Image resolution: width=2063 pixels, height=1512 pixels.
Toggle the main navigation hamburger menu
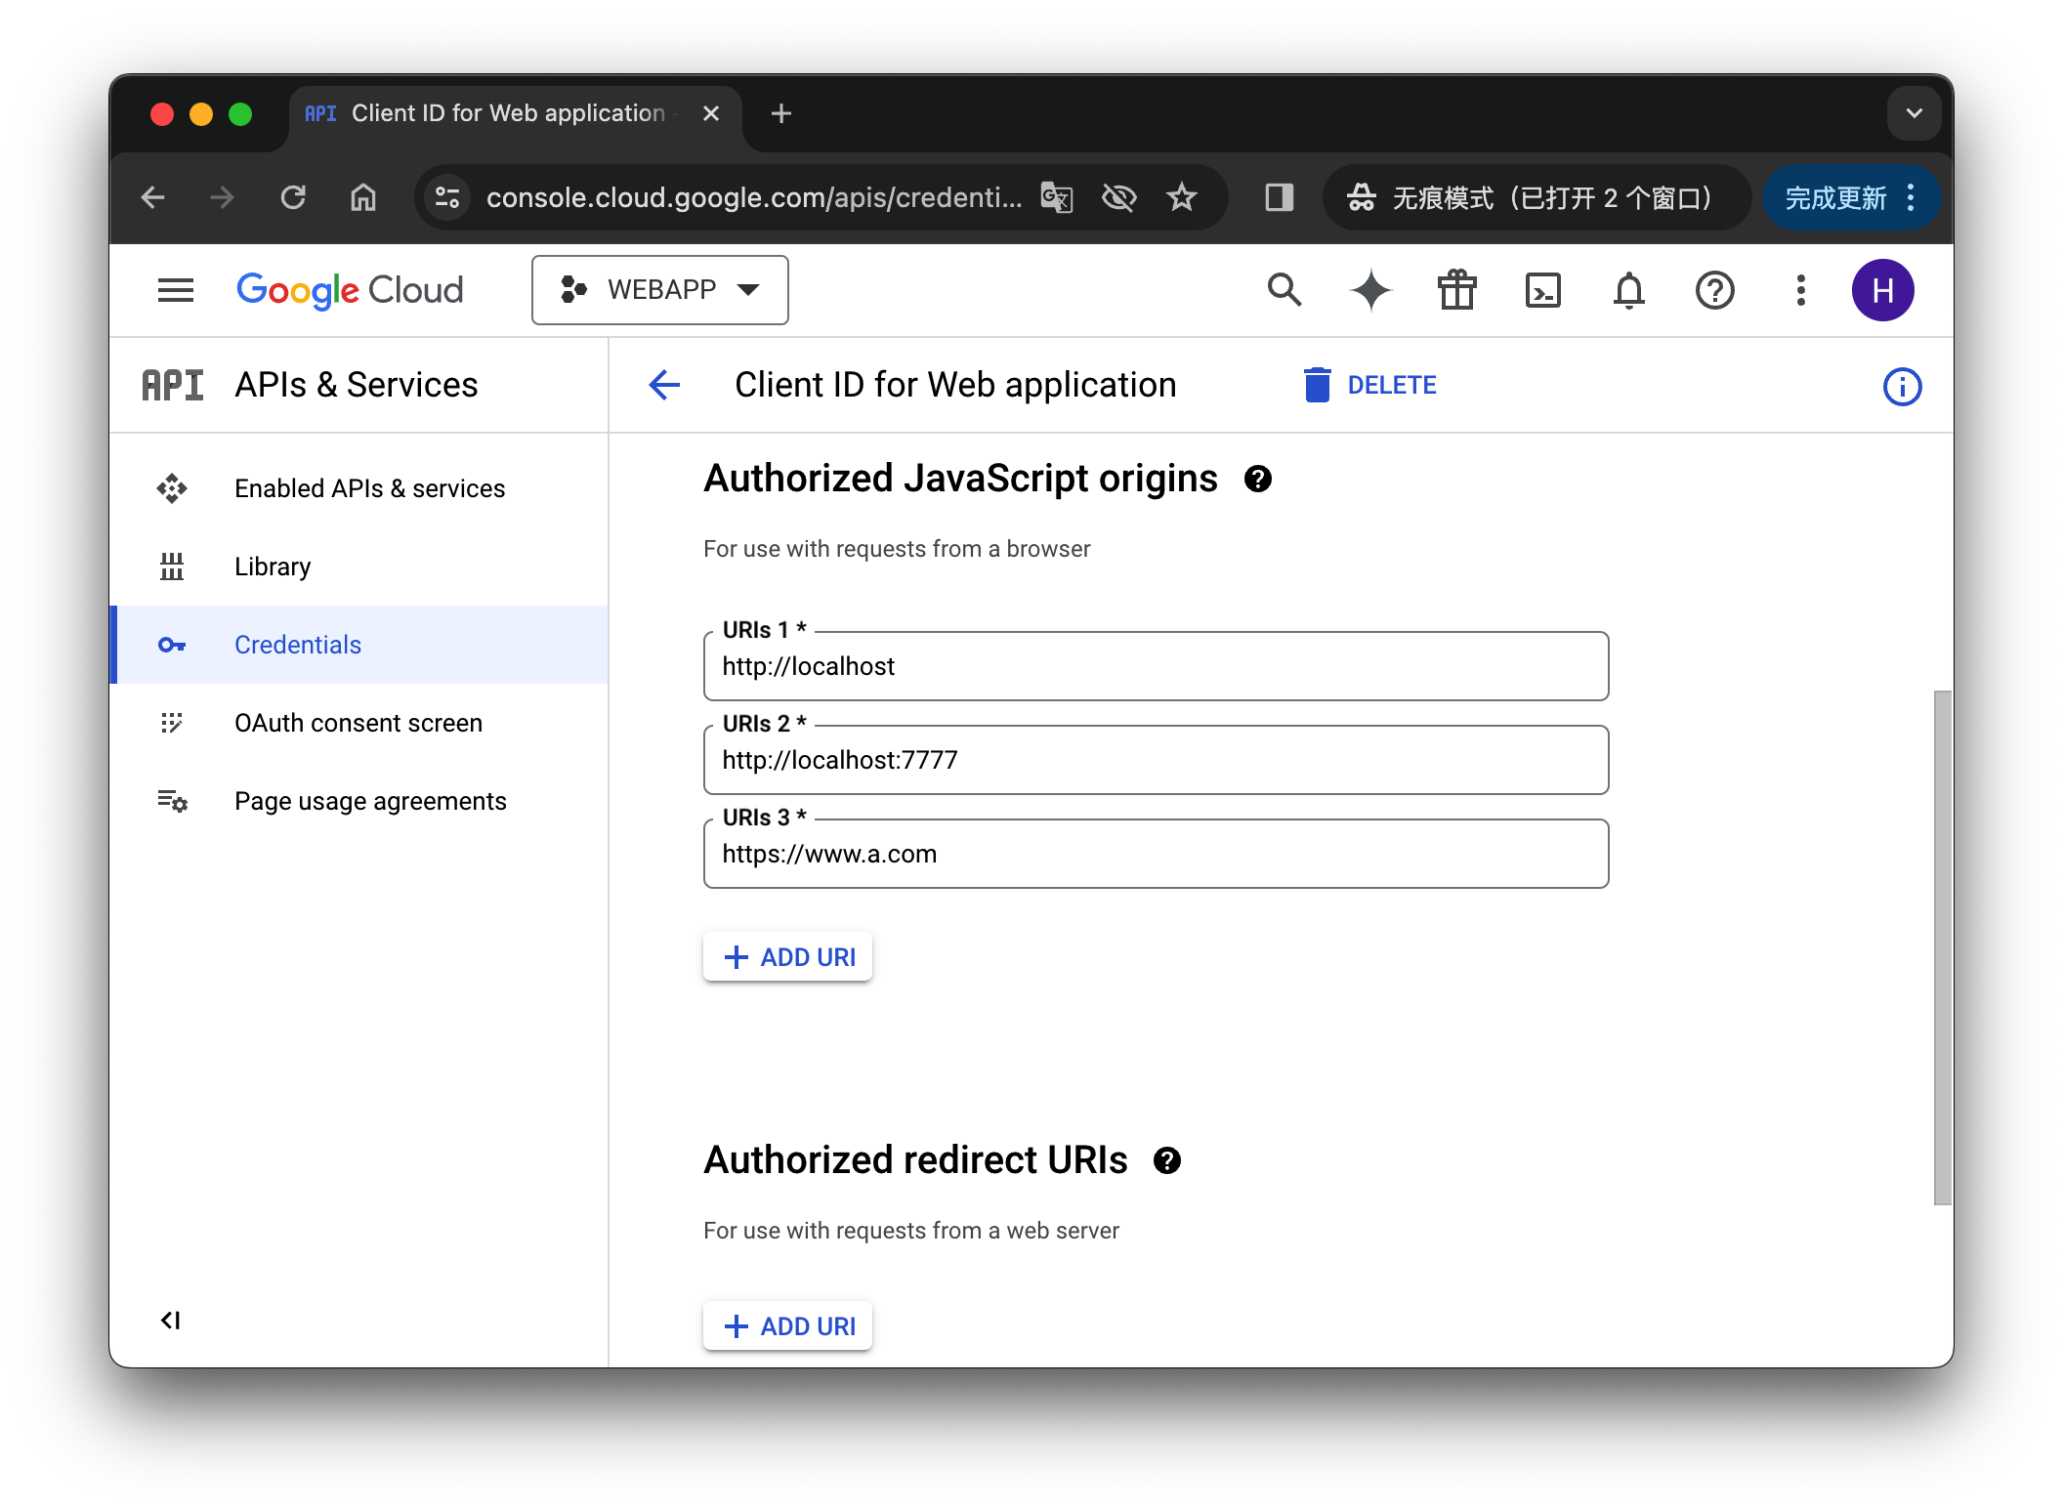[x=176, y=290]
